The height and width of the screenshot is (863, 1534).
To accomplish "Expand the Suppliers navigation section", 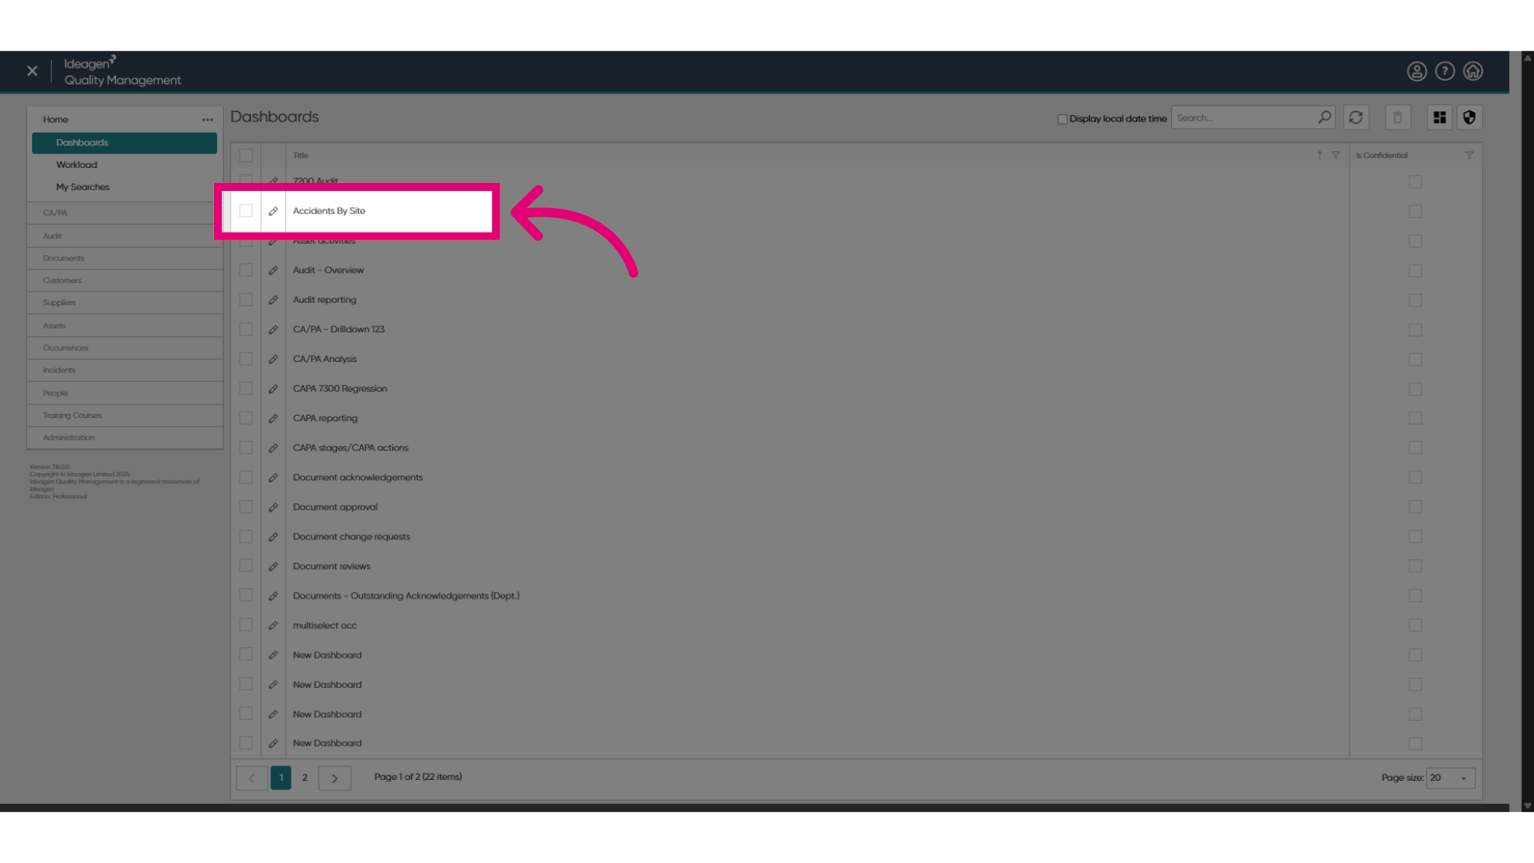I will tap(125, 303).
